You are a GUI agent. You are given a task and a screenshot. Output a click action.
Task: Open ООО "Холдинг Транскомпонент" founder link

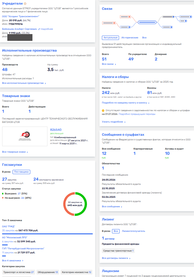coord(21,16)
